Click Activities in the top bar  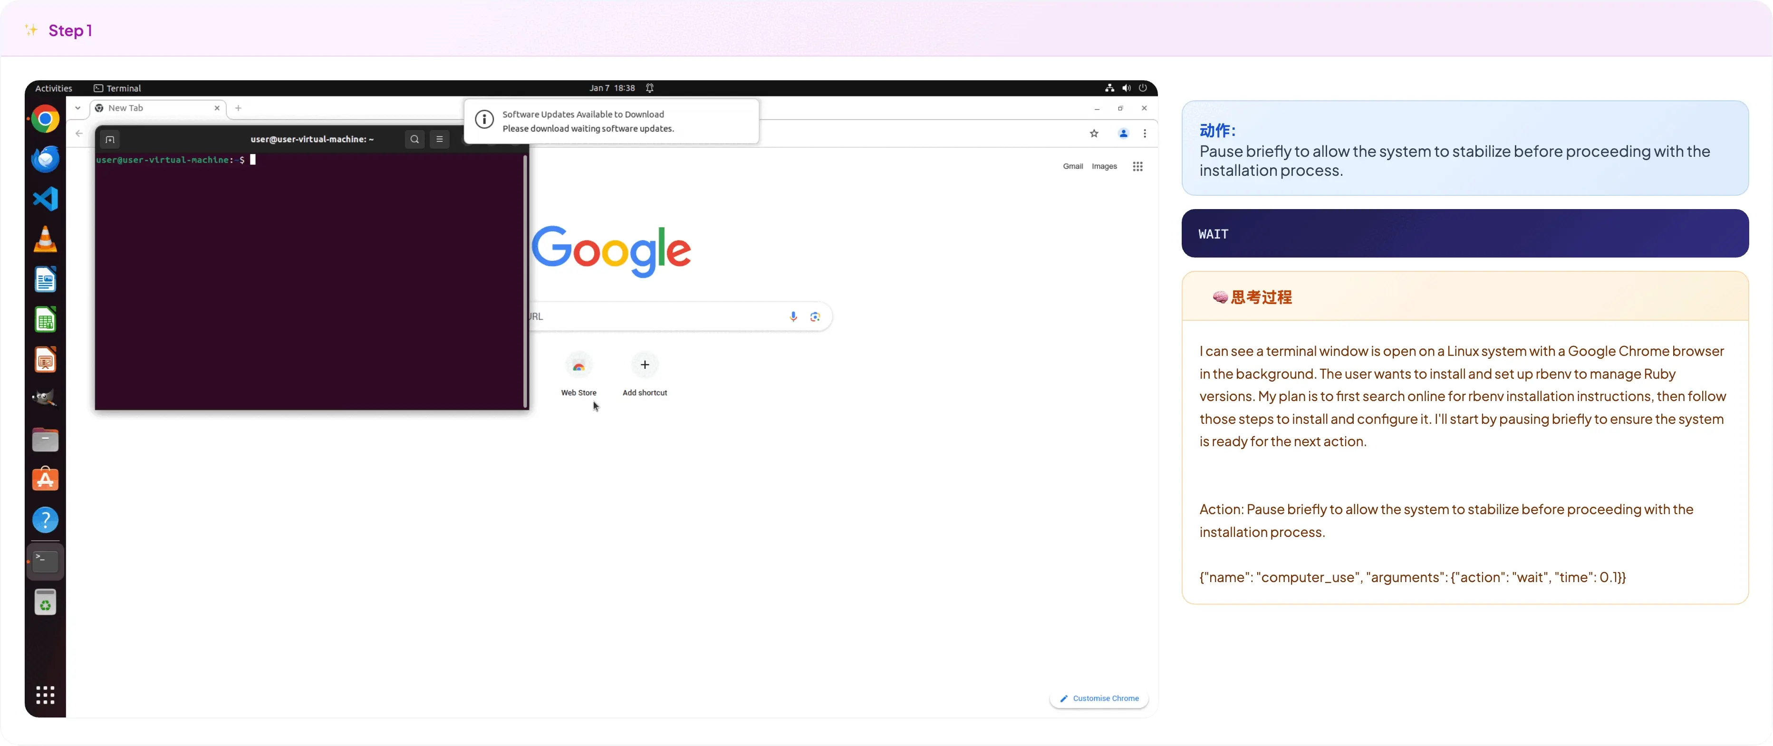[x=54, y=88]
